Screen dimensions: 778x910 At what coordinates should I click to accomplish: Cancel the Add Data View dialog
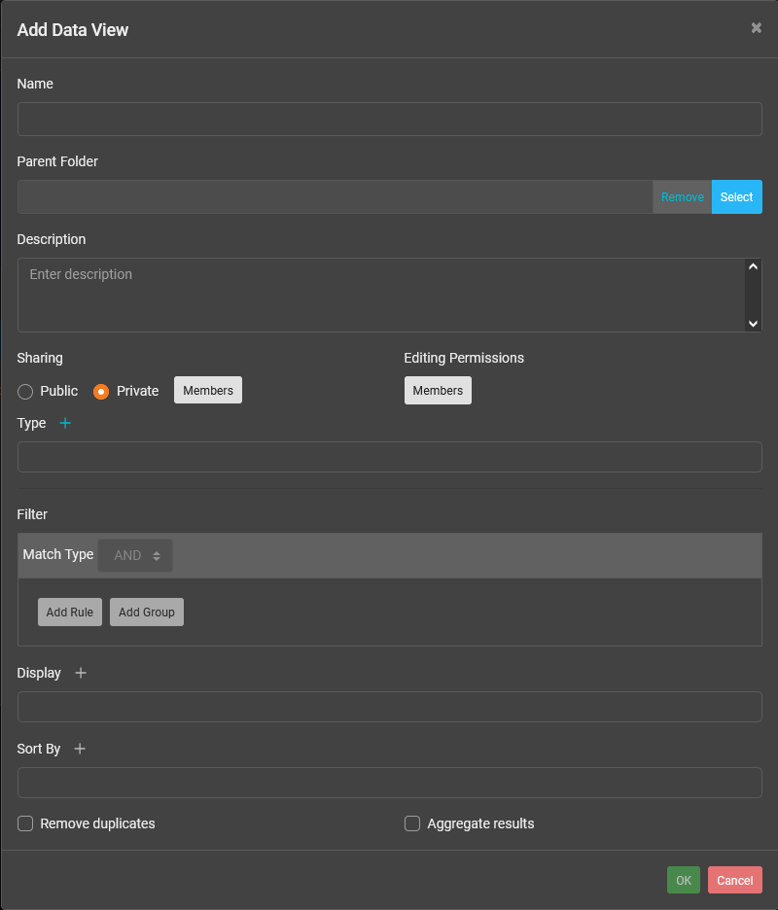coord(734,880)
